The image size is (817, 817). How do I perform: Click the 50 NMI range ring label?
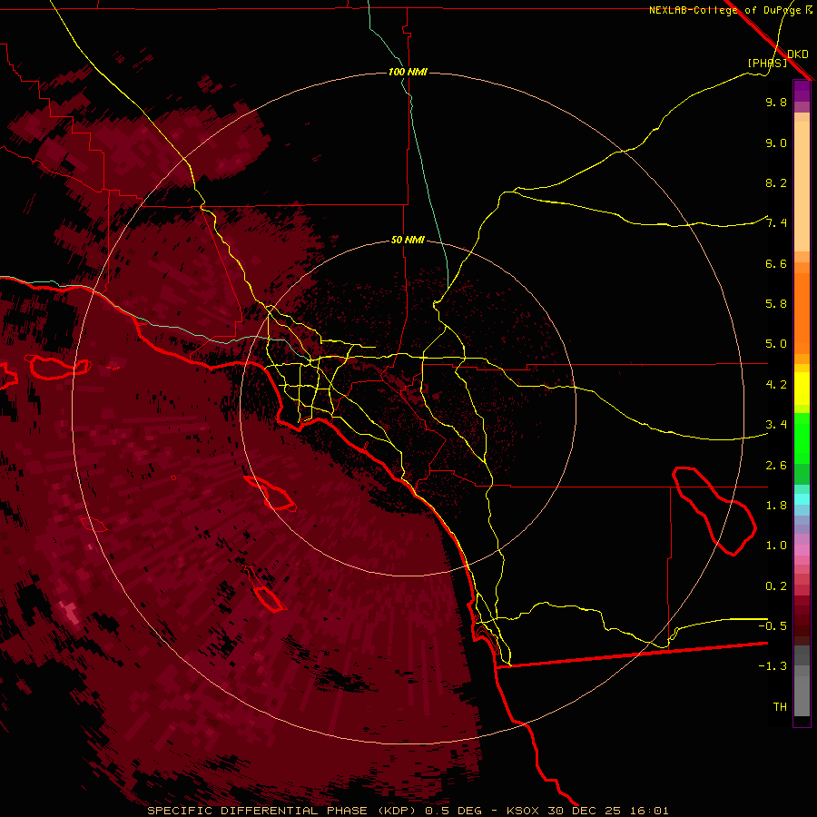pos(408,240)
